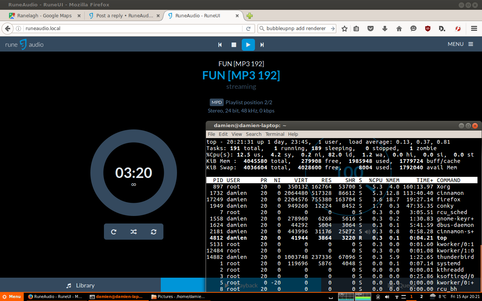Open terminal Edit menu
The height and width of the screenshot is (301, 482).
pos(223,134)
